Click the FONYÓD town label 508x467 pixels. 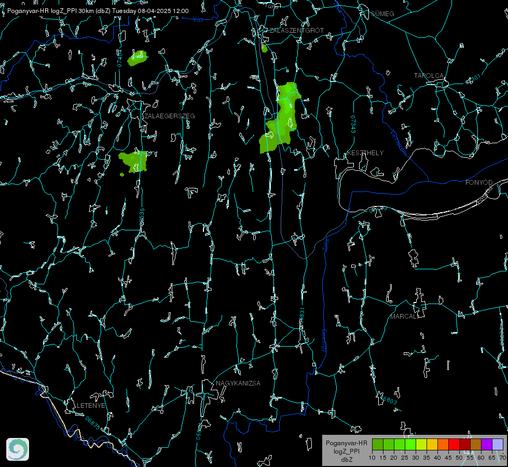click(x=479, y=183)
